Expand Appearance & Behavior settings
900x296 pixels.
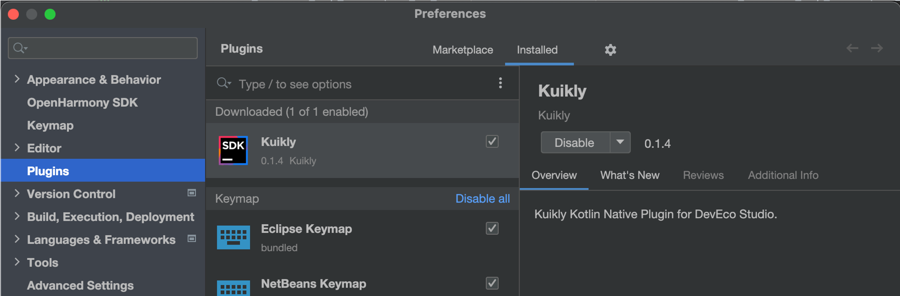(17, 79)
